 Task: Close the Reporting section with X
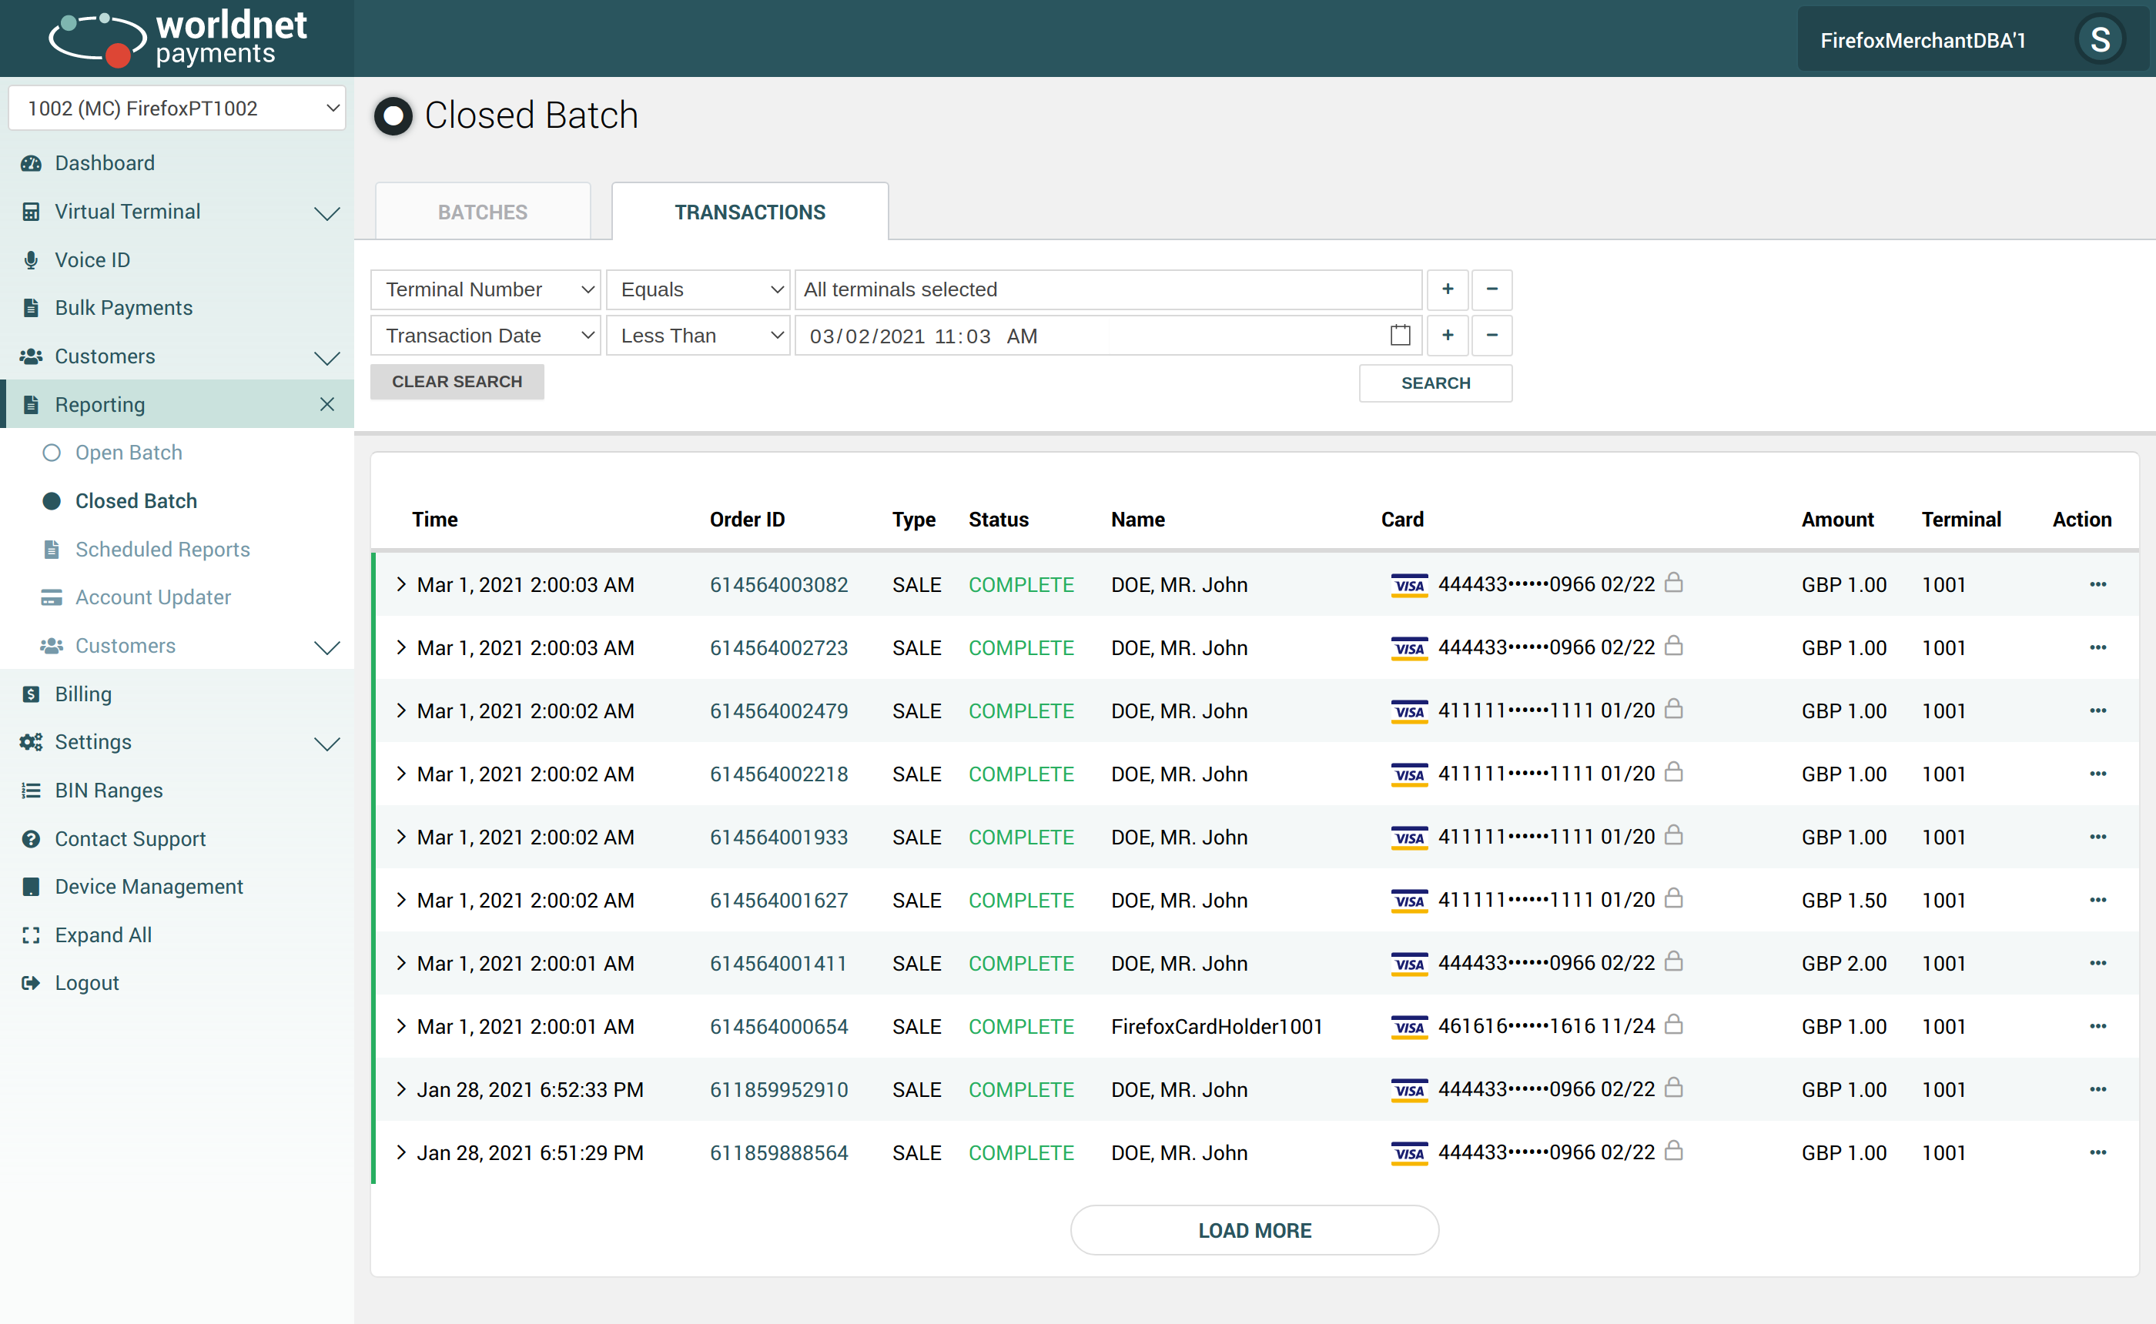pos(326,405)
